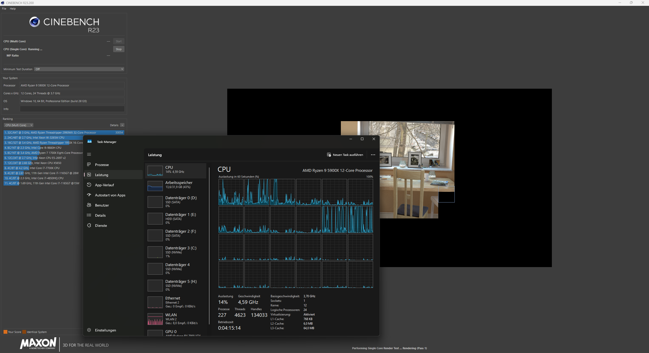649x353 pixels.
Task: Open the File menu in Cinebench
Action: (4, 8)
